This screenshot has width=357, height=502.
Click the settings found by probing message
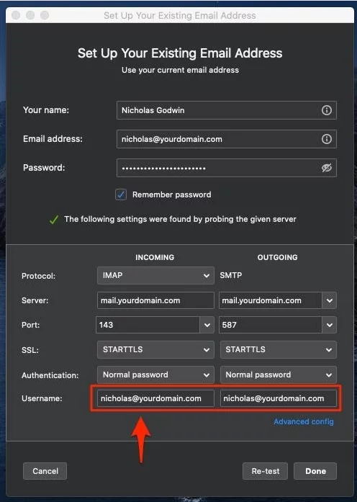tap(180, 219)
